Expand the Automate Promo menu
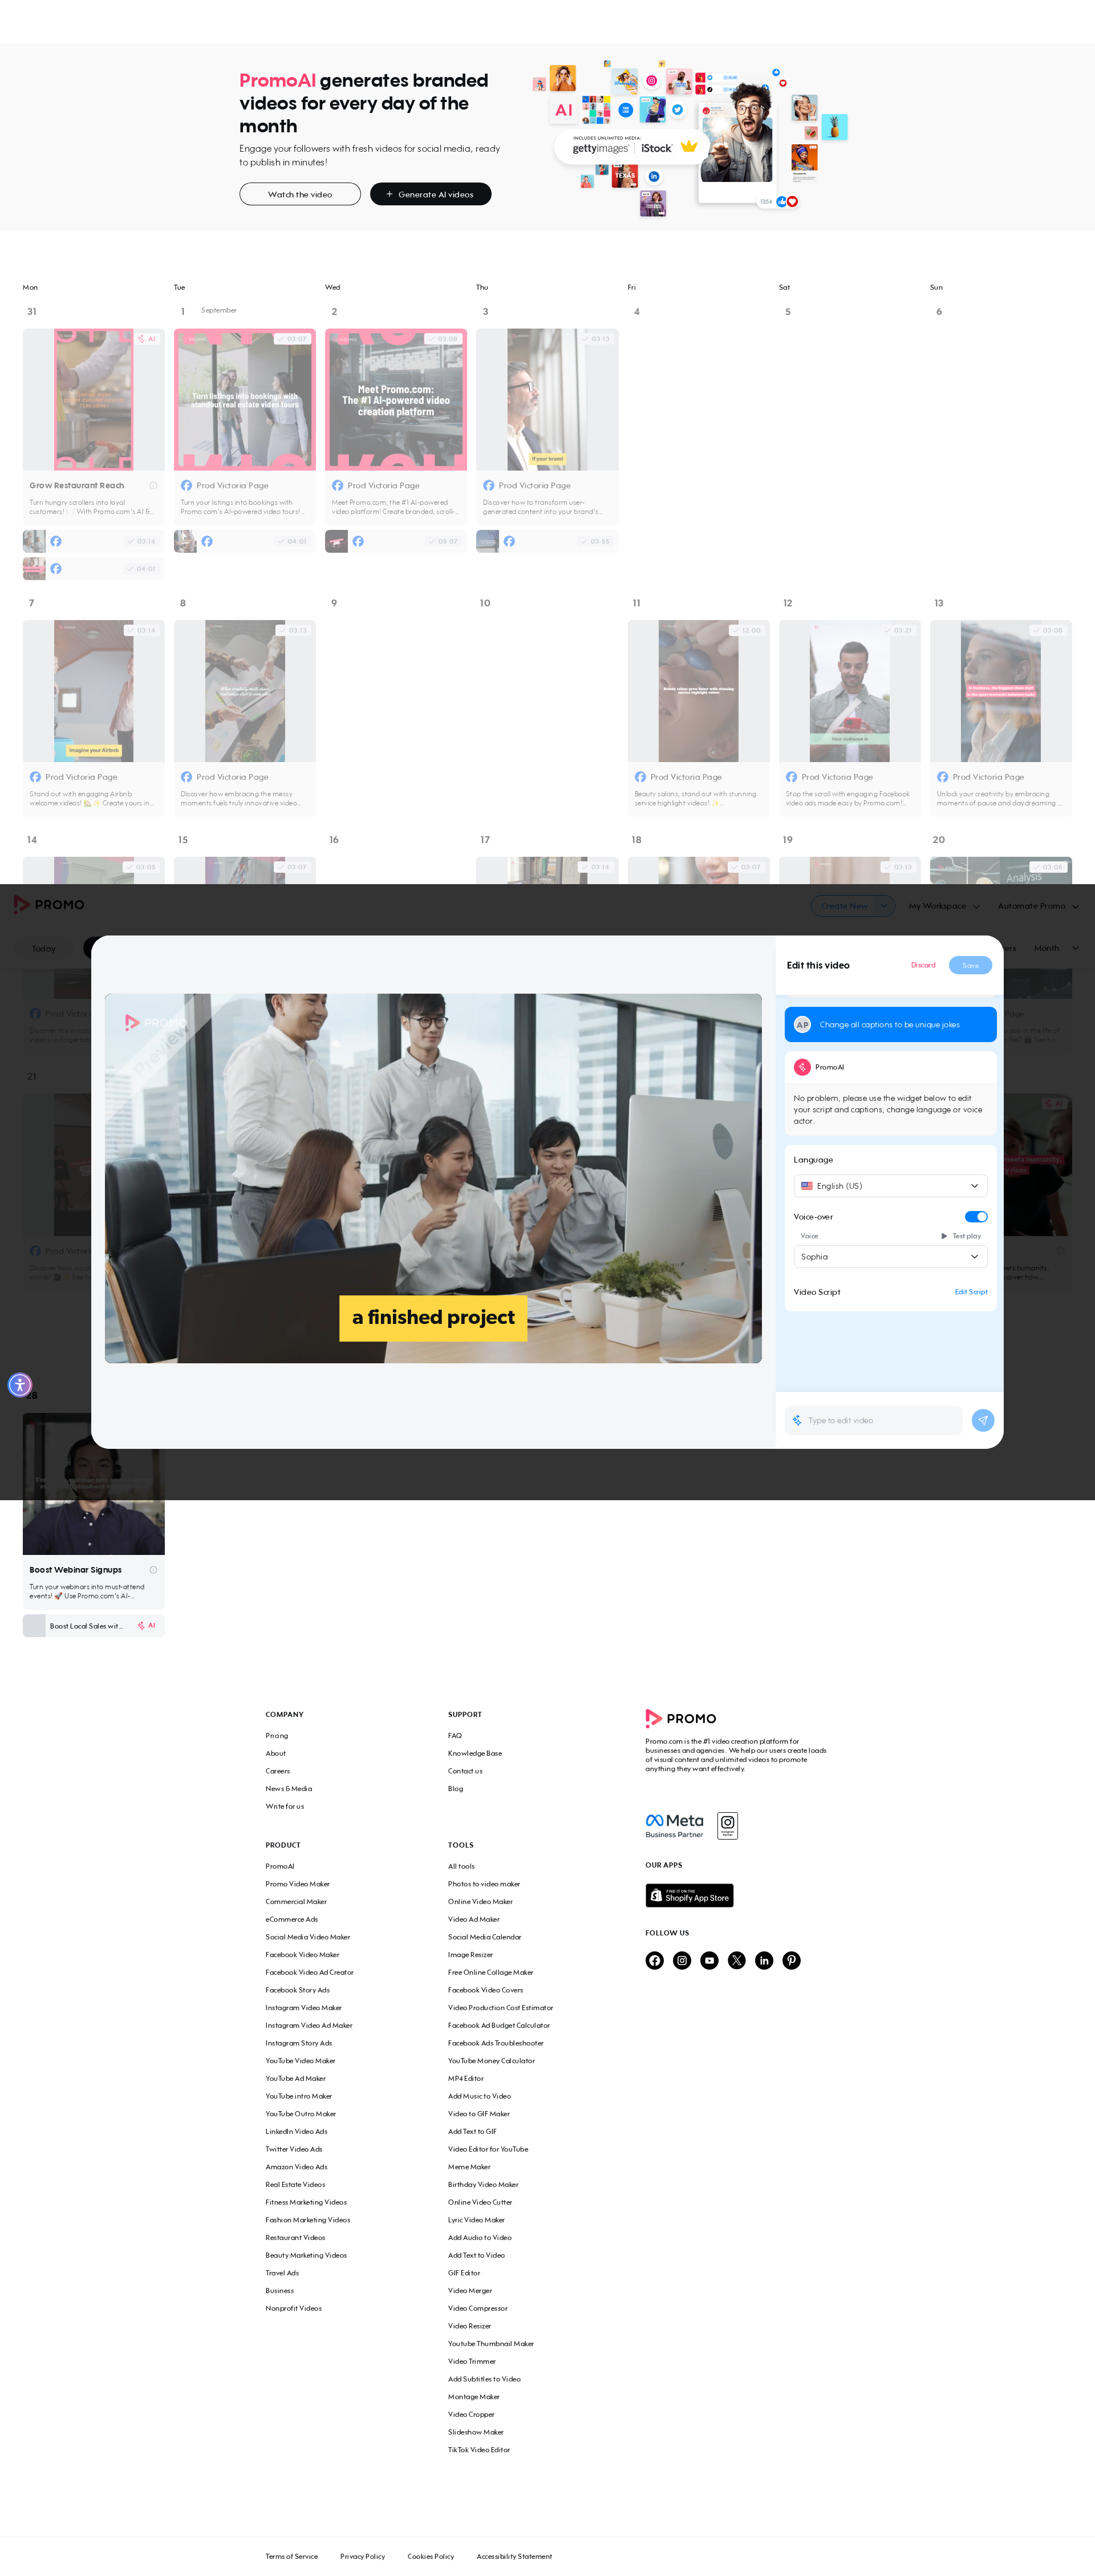 (1038, 906)
